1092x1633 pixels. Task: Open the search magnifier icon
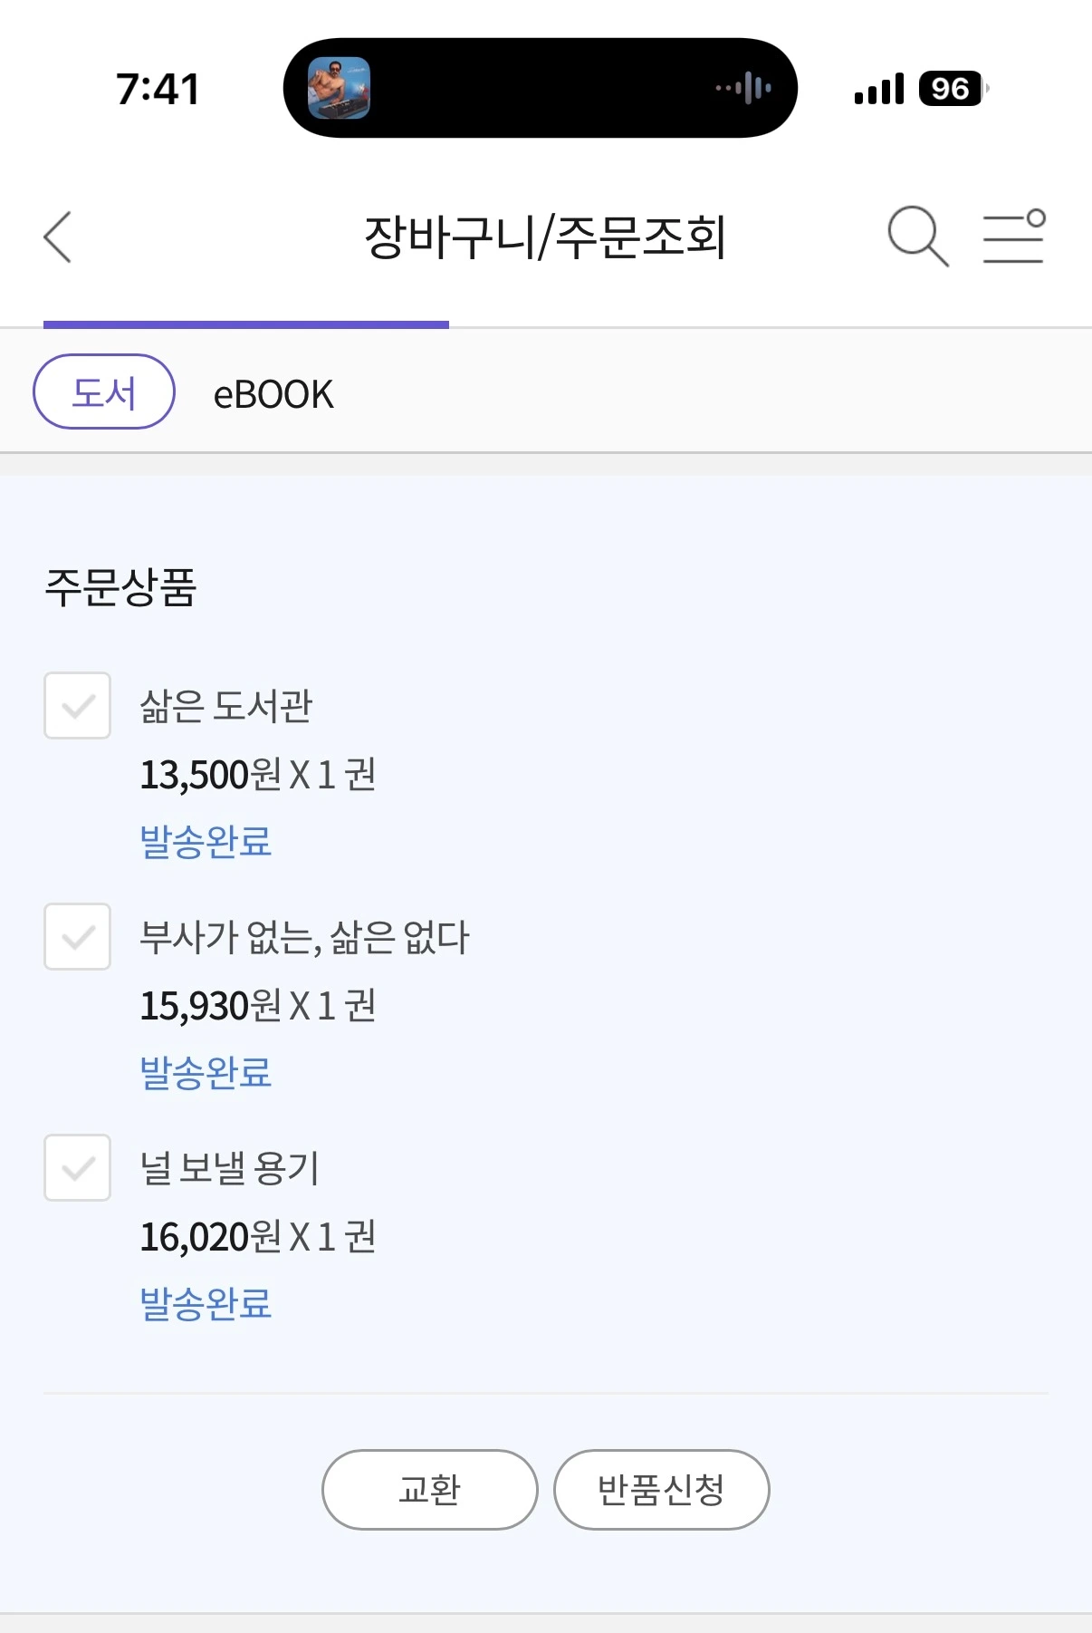[917, 237]
